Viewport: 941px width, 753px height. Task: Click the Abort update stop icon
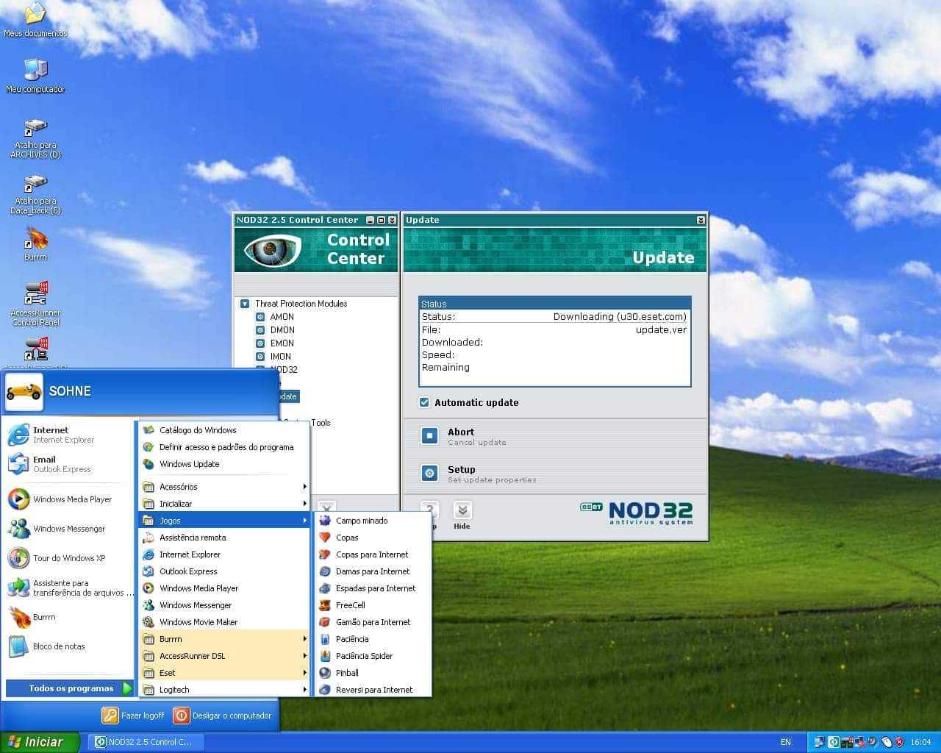(430, 436)
